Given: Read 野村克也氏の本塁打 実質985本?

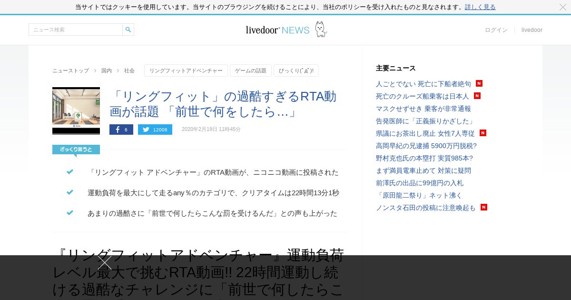Looking at the screenshot, I should [424, 158].
